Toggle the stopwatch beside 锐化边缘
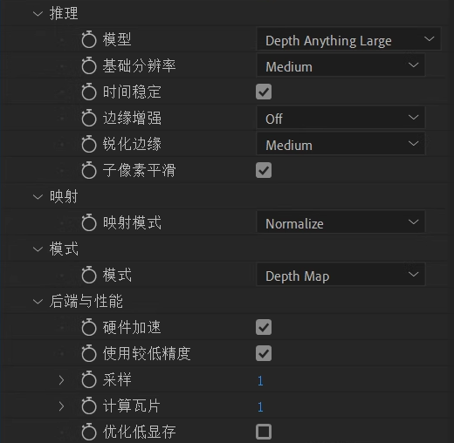Viewport: 454px width, 443px height. tap(89, 144)
